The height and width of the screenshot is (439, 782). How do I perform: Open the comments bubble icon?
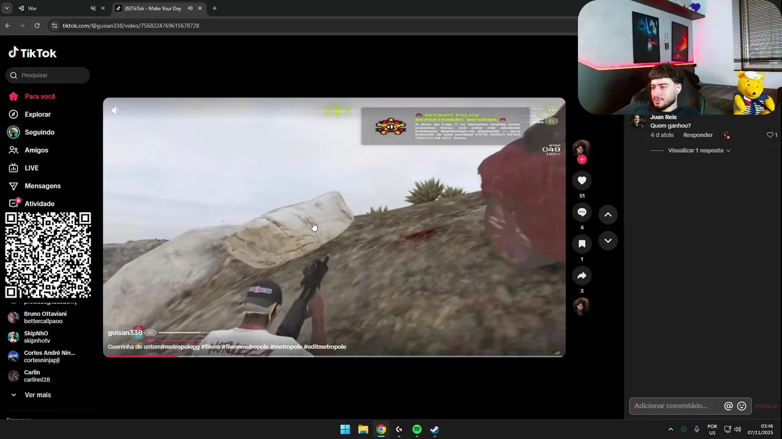pyautogui.click(x=582, y=212)
